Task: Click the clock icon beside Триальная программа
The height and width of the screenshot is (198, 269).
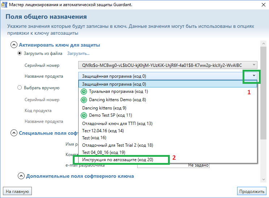Action: coord(84,92)
